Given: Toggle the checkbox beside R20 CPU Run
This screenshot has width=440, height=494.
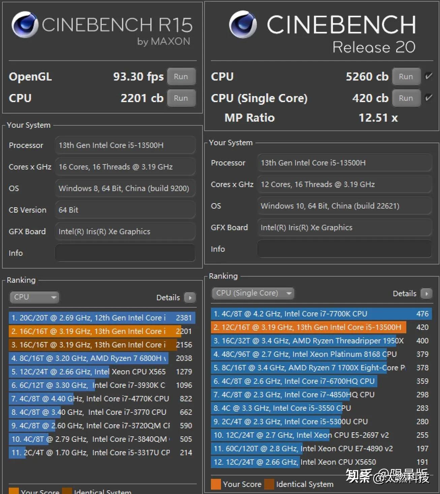Looking at the screenshot, I should coord(429,76).
